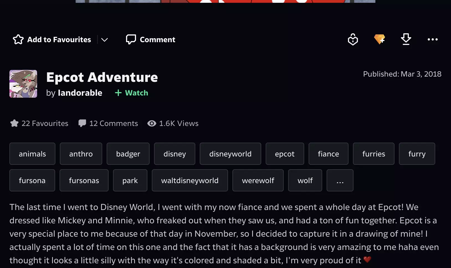
Task: Open the favourites collection dropdown chevron
Action: pyautogui.click(x=104, y=40)
